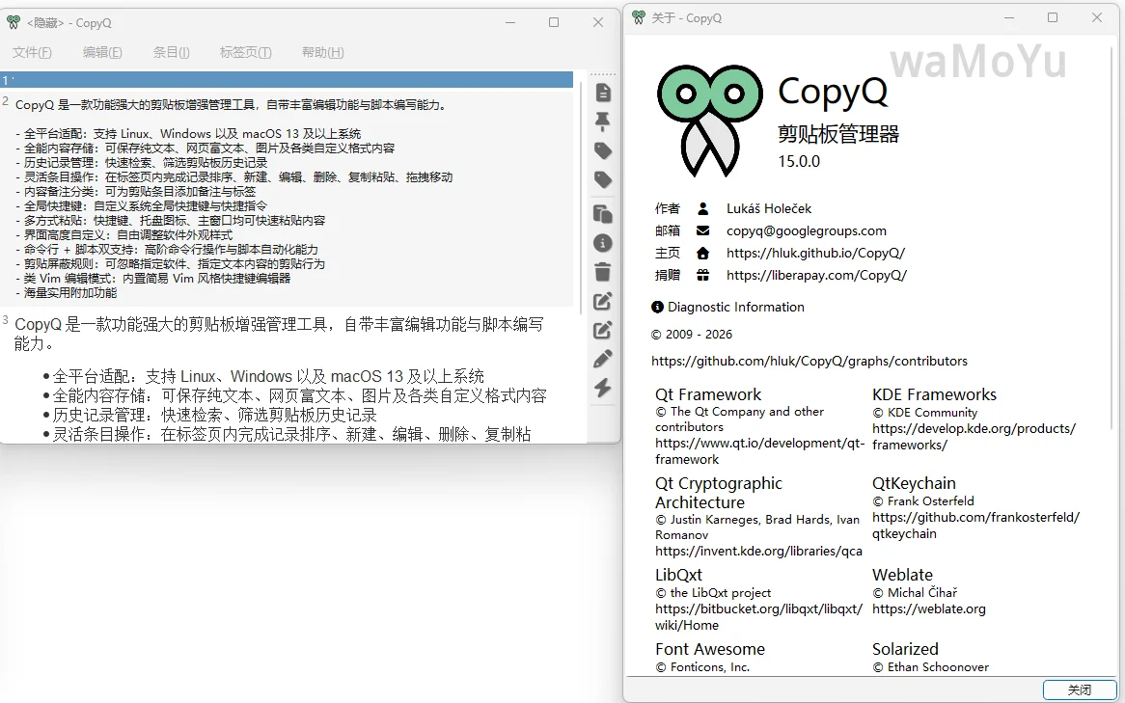Open the frankosterfeld qtkeychain GitHub link
Viewport: 1125px width, 703px height.
pos(975,526)
